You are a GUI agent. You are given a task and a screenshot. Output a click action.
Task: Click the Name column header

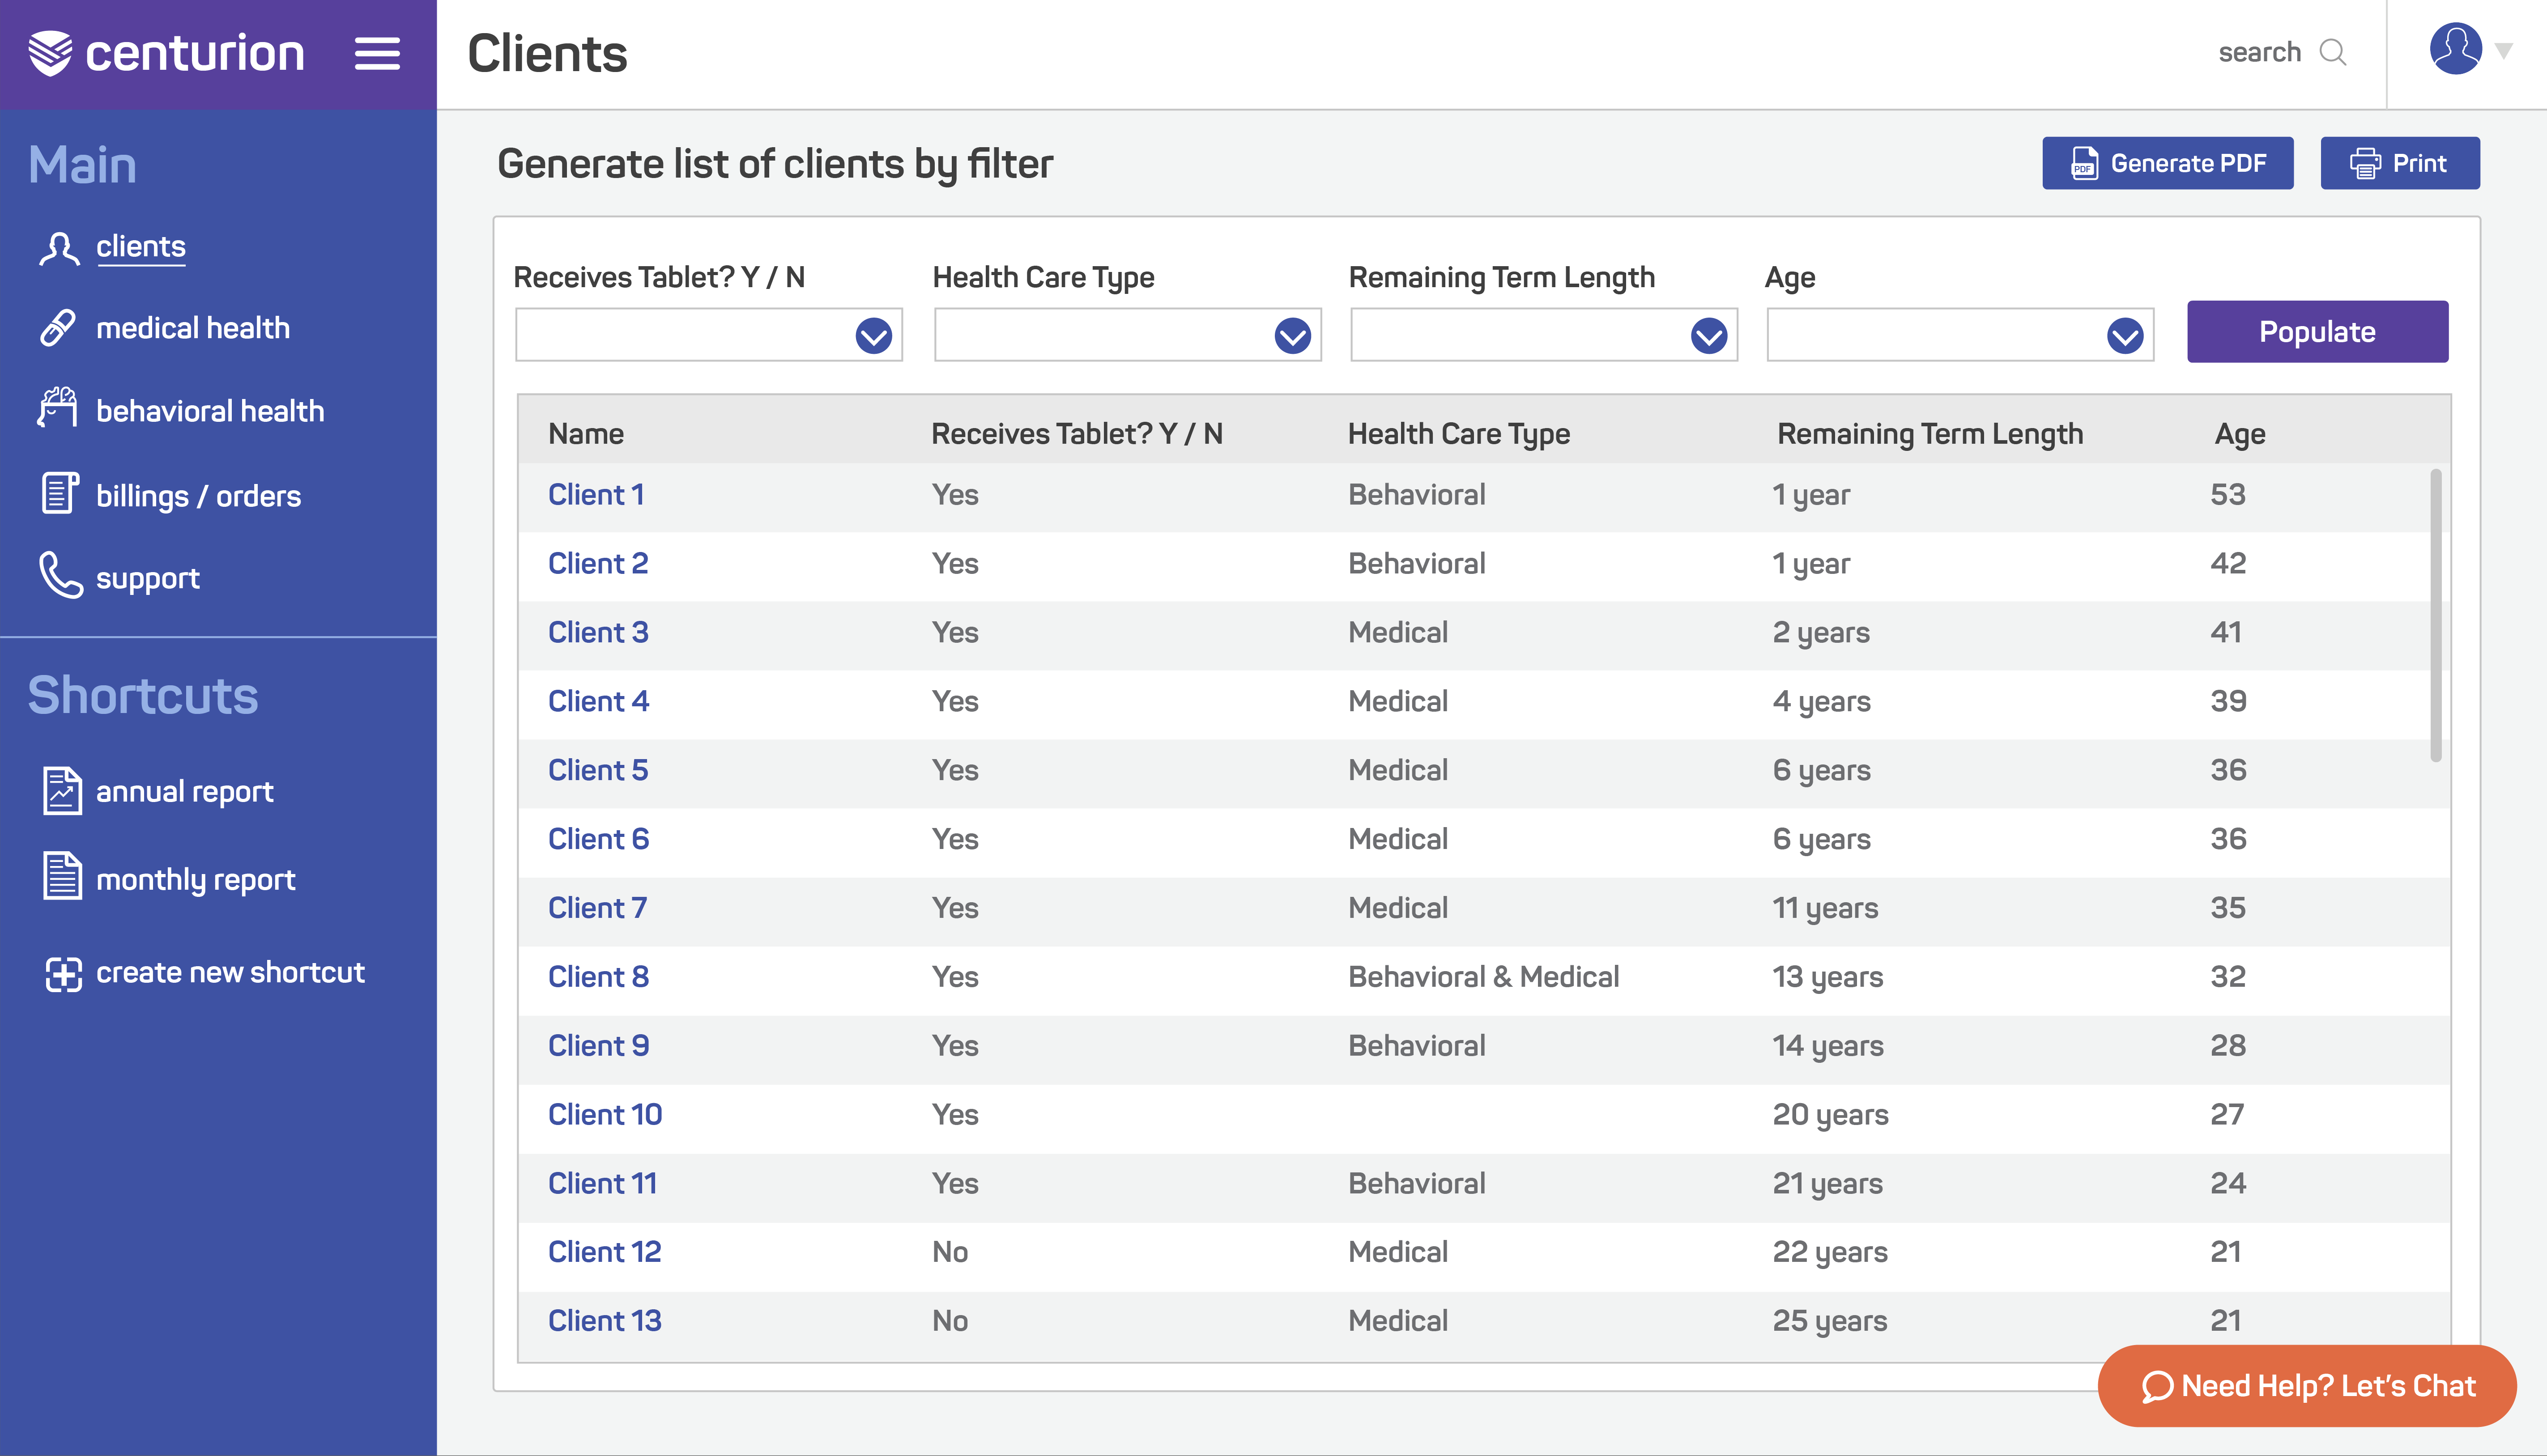click(585, 434)
